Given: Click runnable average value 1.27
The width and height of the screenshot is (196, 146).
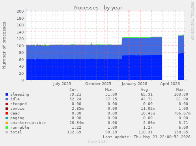Looking at the screenshot, I should [x=148, y=128].
